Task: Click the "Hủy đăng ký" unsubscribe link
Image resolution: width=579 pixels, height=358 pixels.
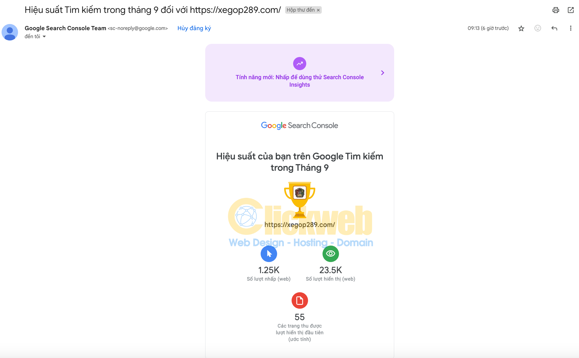Action: pyautogui.click(x=194, y=28)
